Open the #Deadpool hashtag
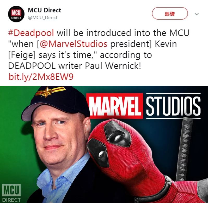 pos(31,33)
